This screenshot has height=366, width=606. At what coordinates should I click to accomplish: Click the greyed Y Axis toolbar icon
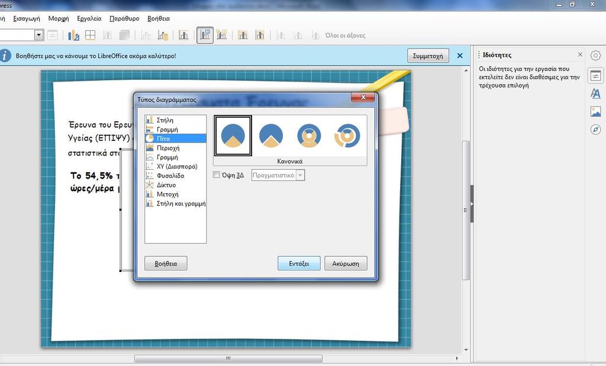(x=298, y=35)
